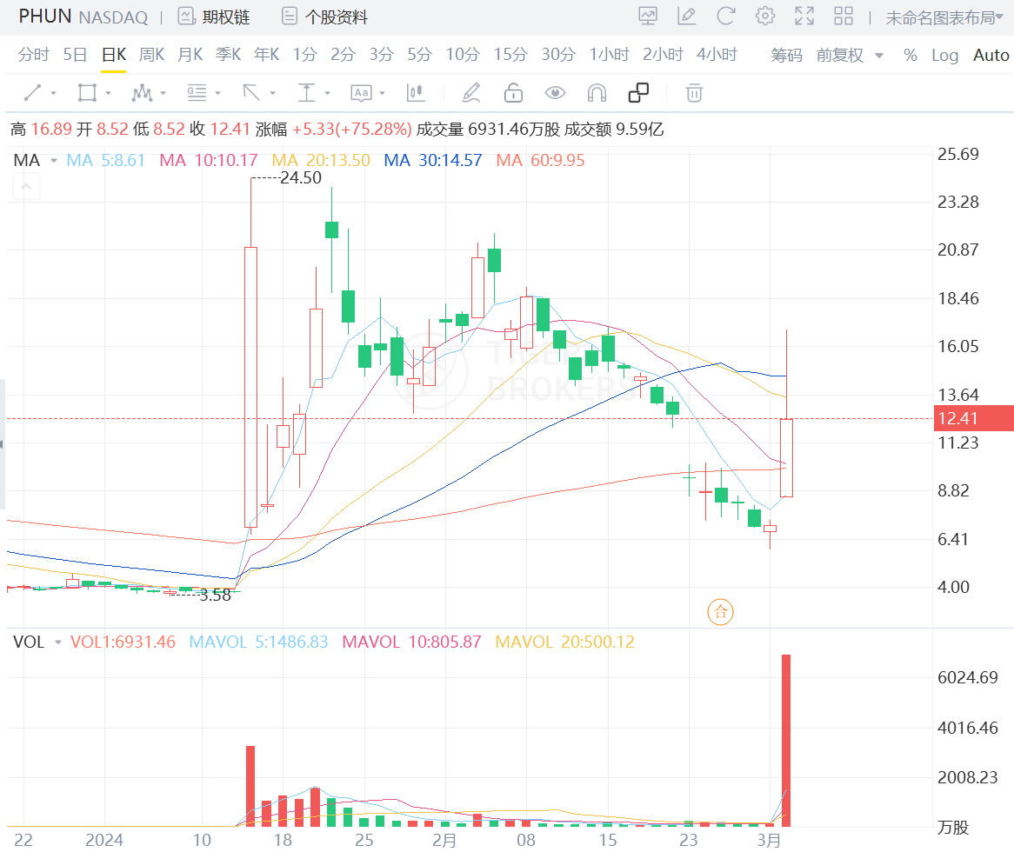Click the PHUN ticker symbol
Screen dimensions: 1014x852
point(45,17)
